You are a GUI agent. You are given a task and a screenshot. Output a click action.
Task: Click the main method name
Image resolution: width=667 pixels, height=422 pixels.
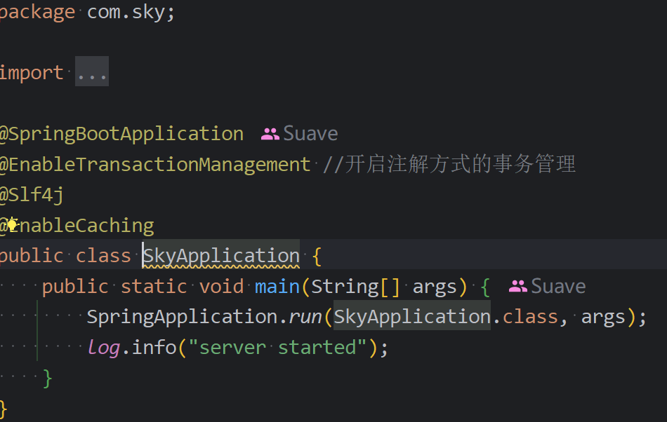[277, 287]
